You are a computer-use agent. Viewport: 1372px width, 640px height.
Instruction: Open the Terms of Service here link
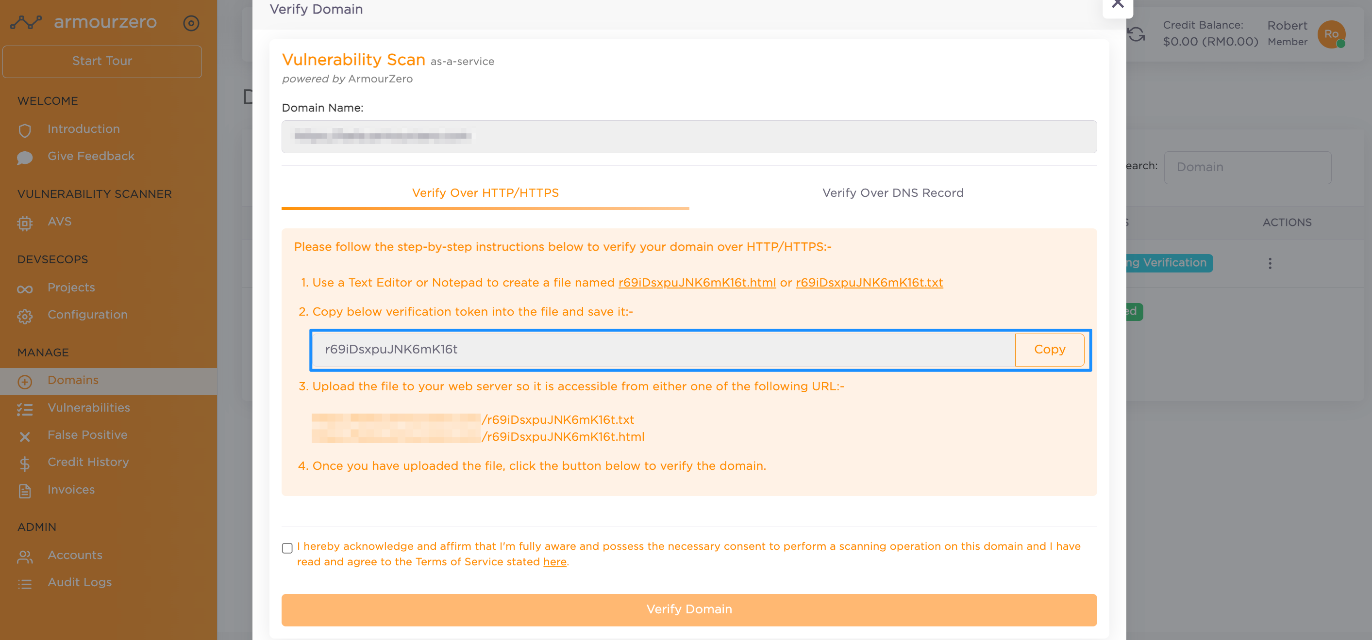554,562
